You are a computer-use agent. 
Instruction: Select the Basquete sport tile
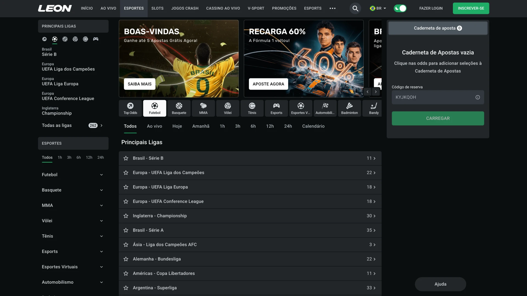coord(179,108)
